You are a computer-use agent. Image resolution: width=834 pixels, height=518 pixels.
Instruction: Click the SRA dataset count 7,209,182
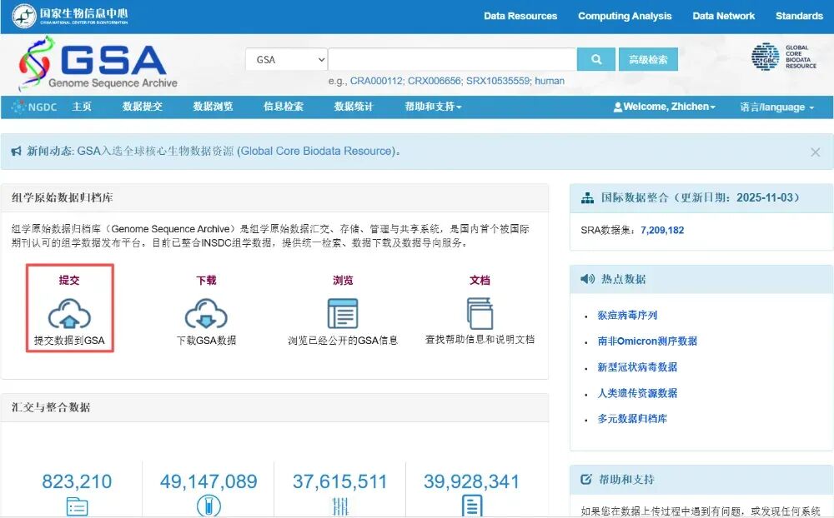662,230
